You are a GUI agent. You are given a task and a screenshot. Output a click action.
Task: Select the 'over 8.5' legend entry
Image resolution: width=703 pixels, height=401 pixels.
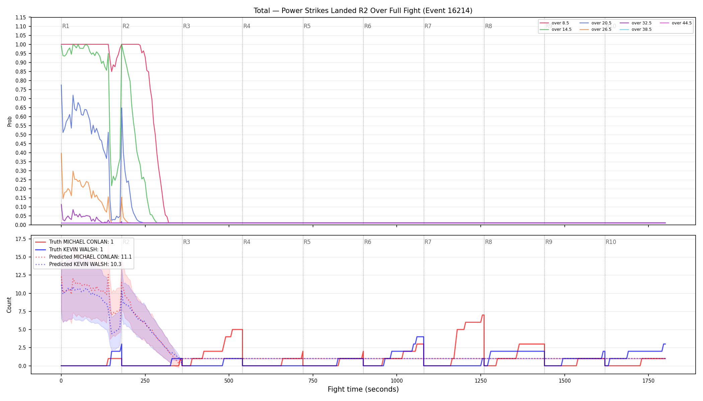tap(554, 23)
